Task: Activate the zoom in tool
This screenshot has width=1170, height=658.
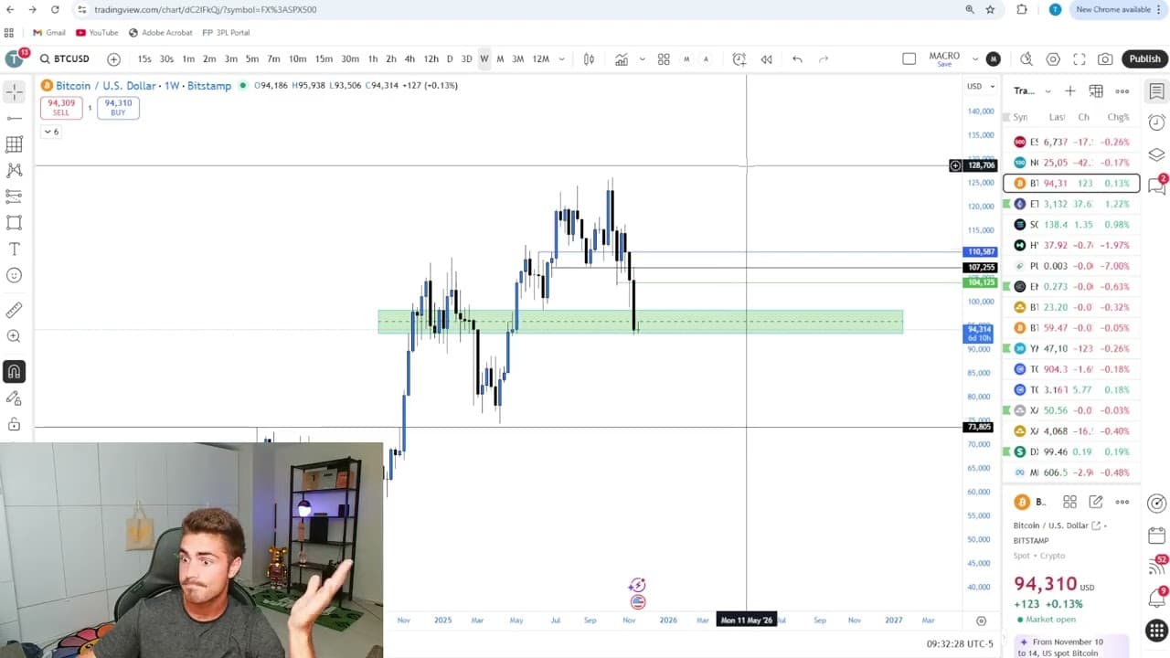Action: 14,336
